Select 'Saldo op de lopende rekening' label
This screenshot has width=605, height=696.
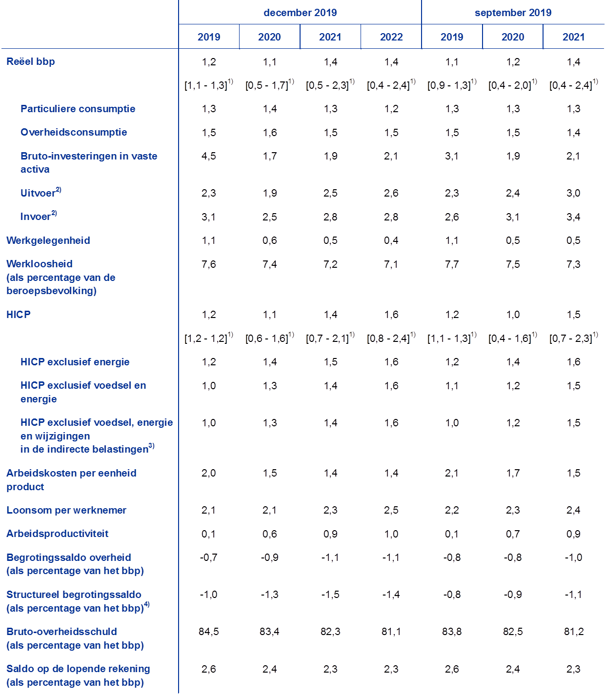(x=78, y=669)
